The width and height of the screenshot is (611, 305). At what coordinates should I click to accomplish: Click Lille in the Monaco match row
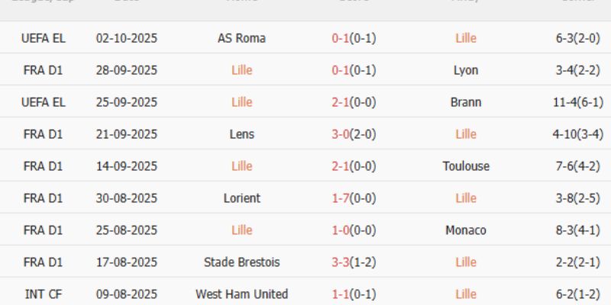(x=241, y=230)
